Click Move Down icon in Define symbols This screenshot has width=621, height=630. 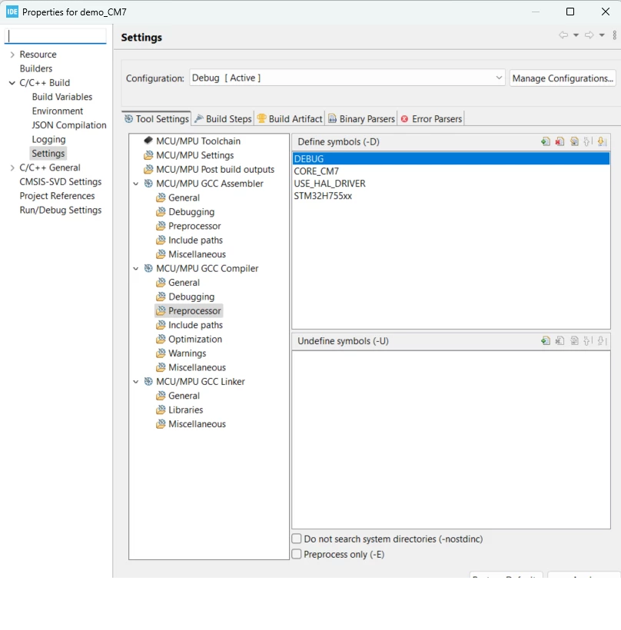pyautogui.click(x=602, y=141)
